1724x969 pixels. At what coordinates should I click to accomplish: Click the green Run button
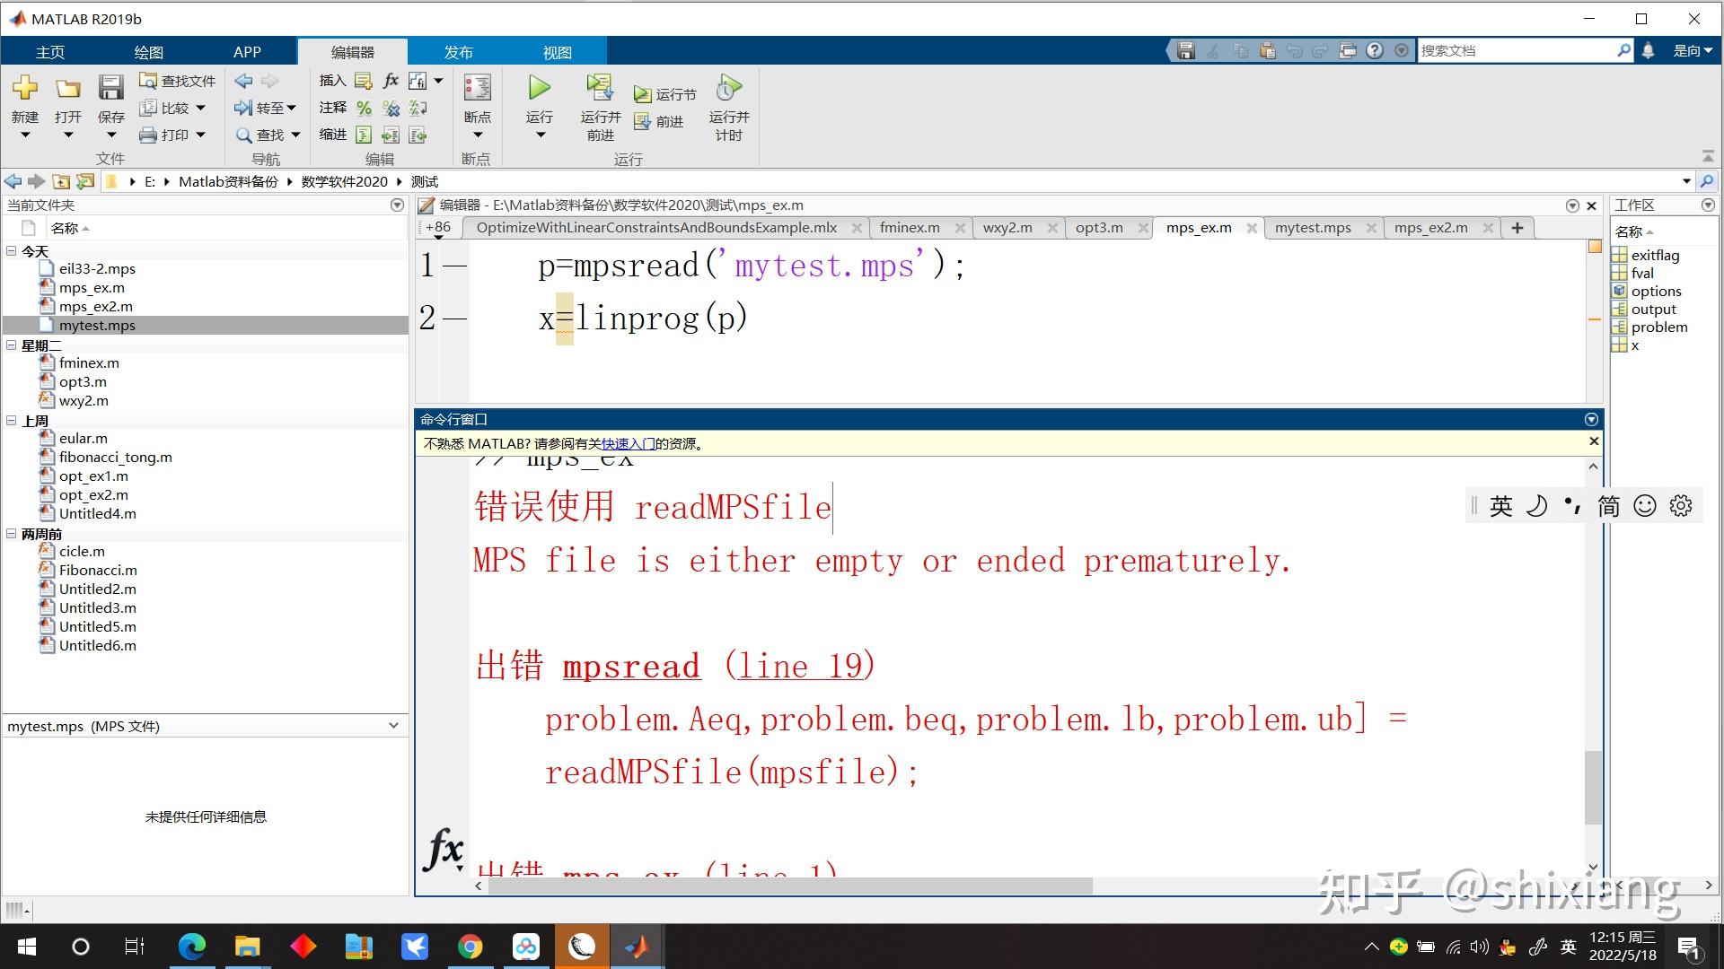(539, 88)
